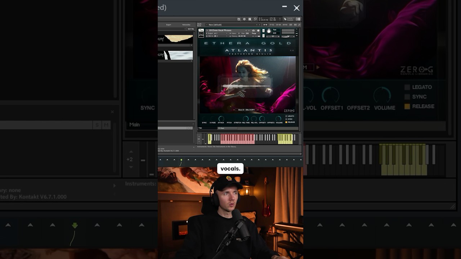Screen dimensions: 461x259
Task: Select rack page 33-48
Action: (278, 25)
